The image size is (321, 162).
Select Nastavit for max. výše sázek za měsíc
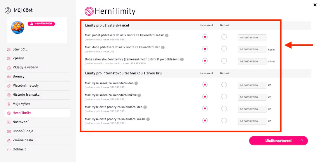click(x=224, y=97)
